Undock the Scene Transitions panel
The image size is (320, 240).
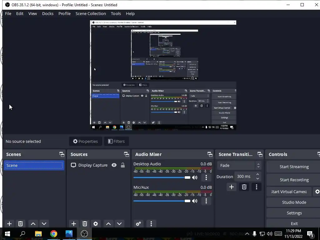pos(260,154)
